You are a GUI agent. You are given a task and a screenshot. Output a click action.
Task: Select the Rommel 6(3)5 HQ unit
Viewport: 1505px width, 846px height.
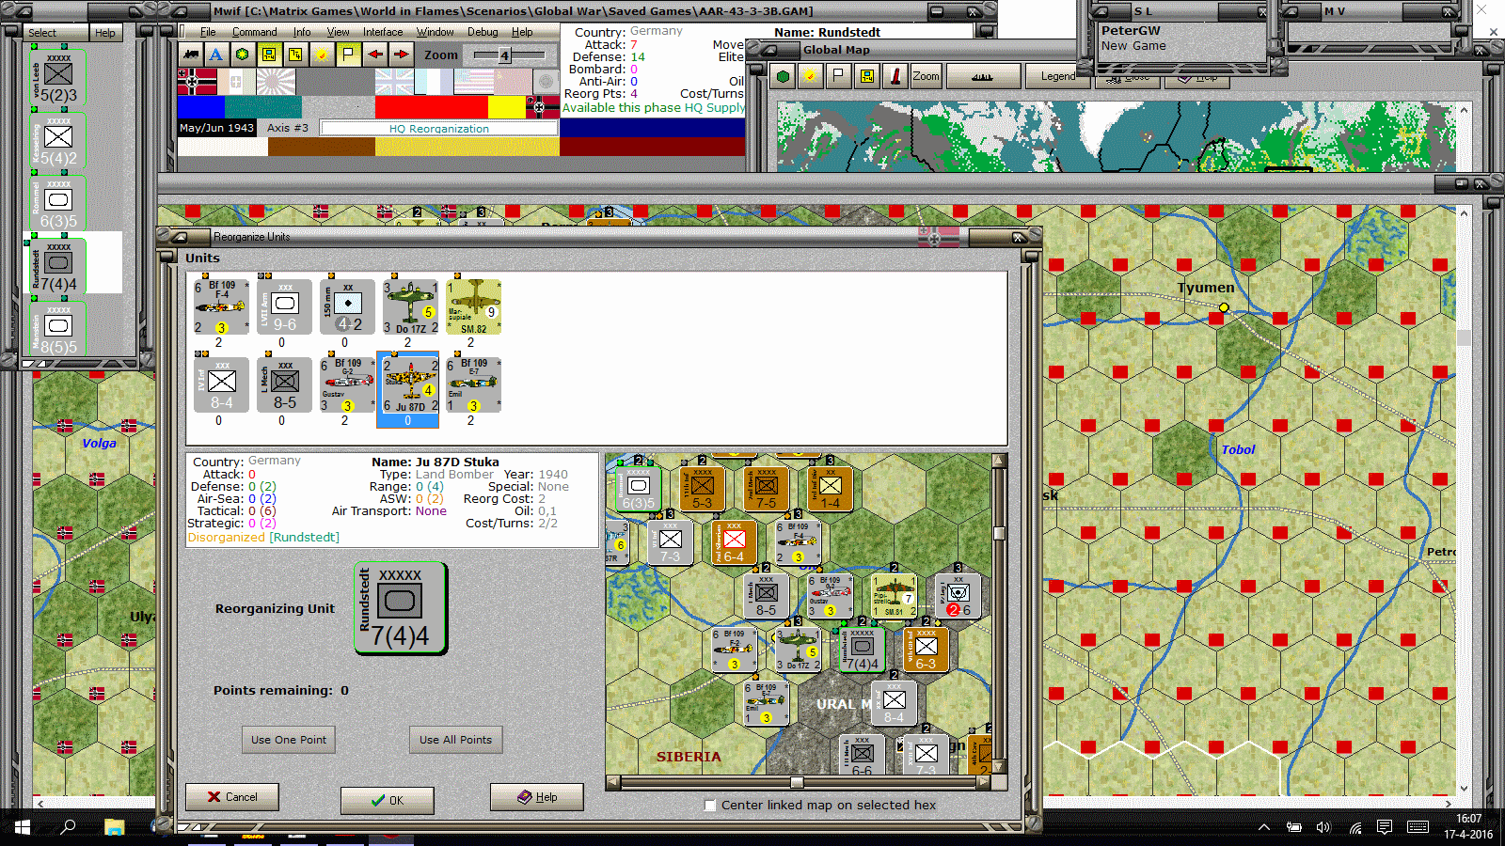pyautogui.click(x=58, y=205)
